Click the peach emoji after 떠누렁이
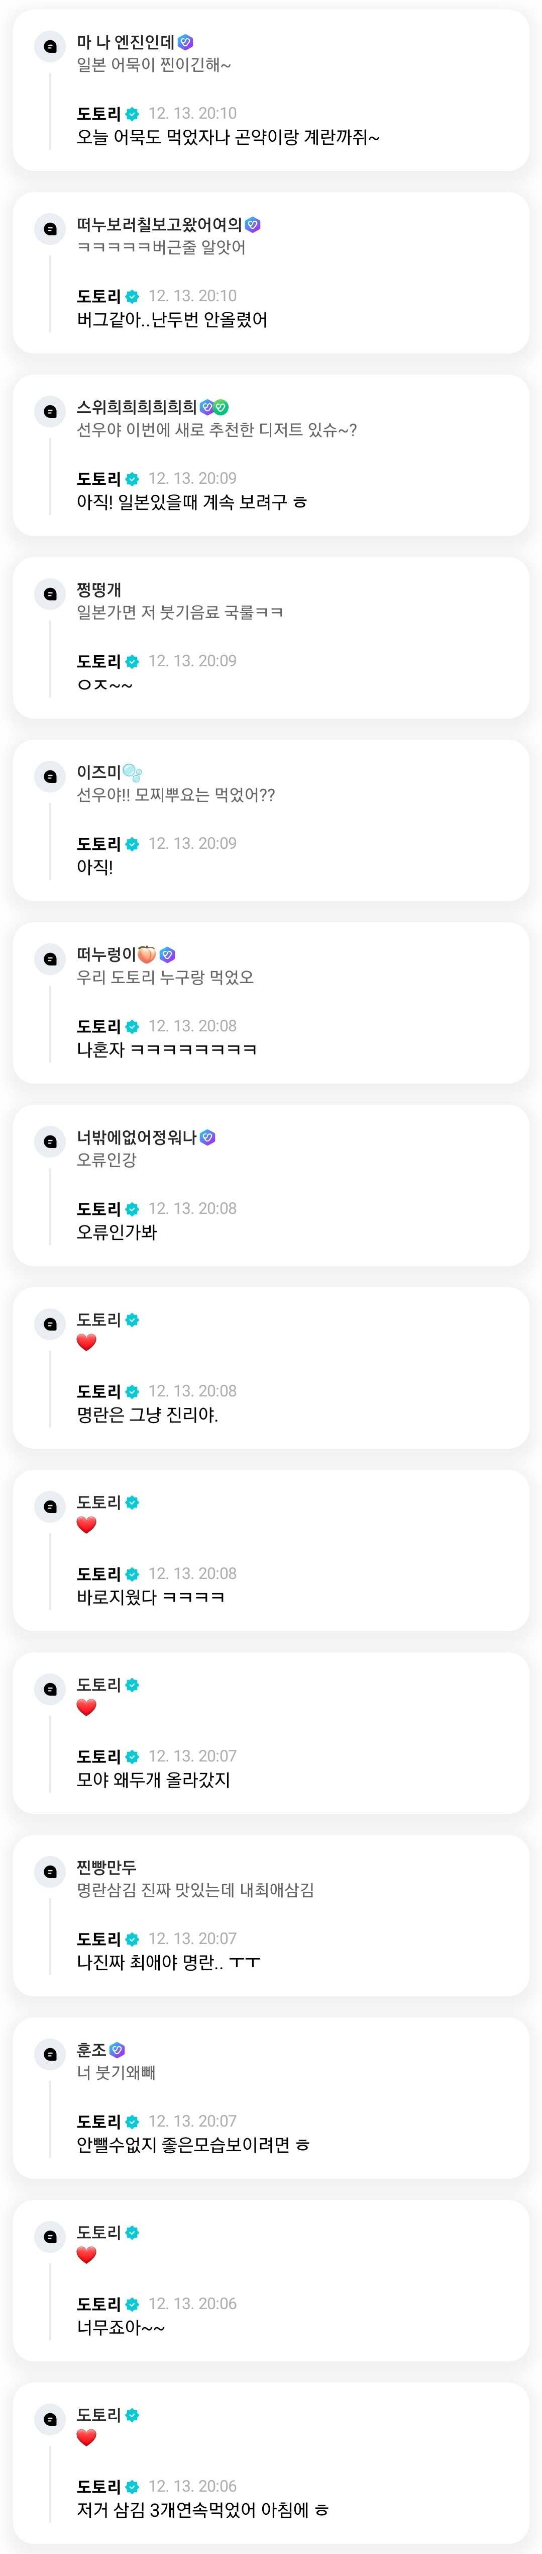This screenshot has height=2554, width=542. click(x=147, y=955)
